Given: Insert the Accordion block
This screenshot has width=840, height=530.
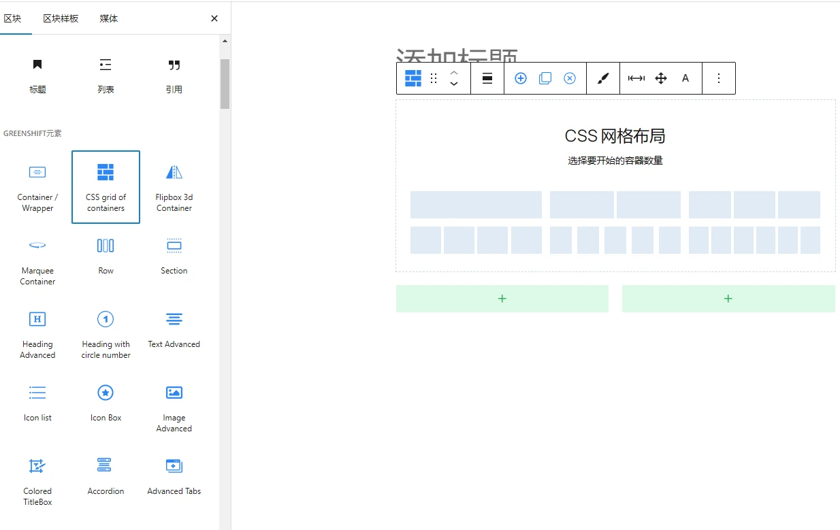Looking at the screenshot, I should pyautogui.click(x=106, y=474).
